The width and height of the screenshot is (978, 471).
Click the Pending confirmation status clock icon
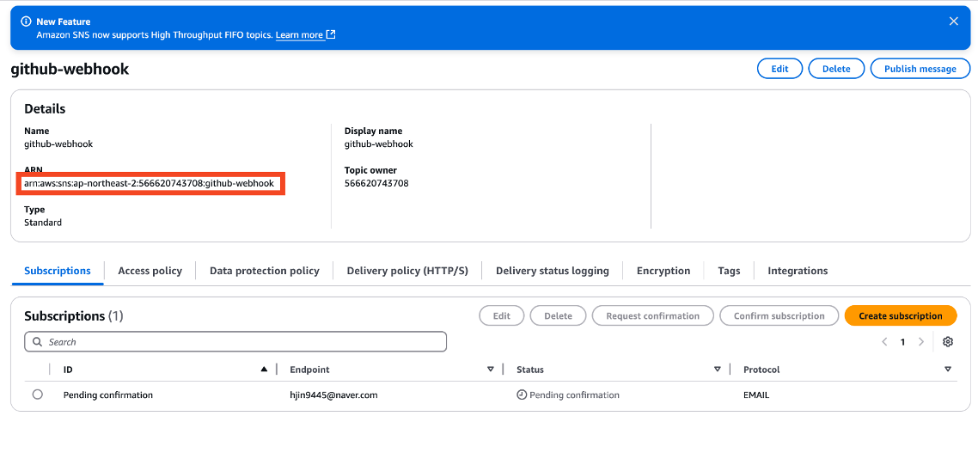(522, 395)
